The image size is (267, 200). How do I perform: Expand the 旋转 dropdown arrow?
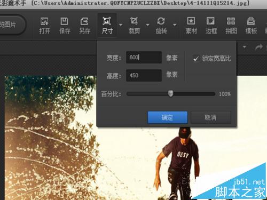(175, 25)
